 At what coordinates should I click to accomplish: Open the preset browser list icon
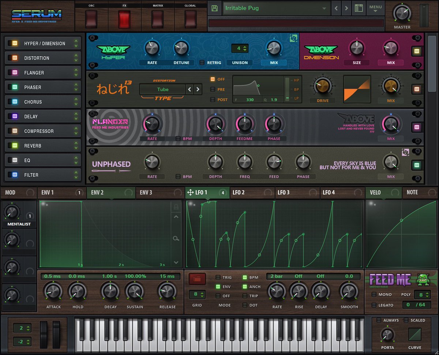pyautogui.click(x=359, y=8)
